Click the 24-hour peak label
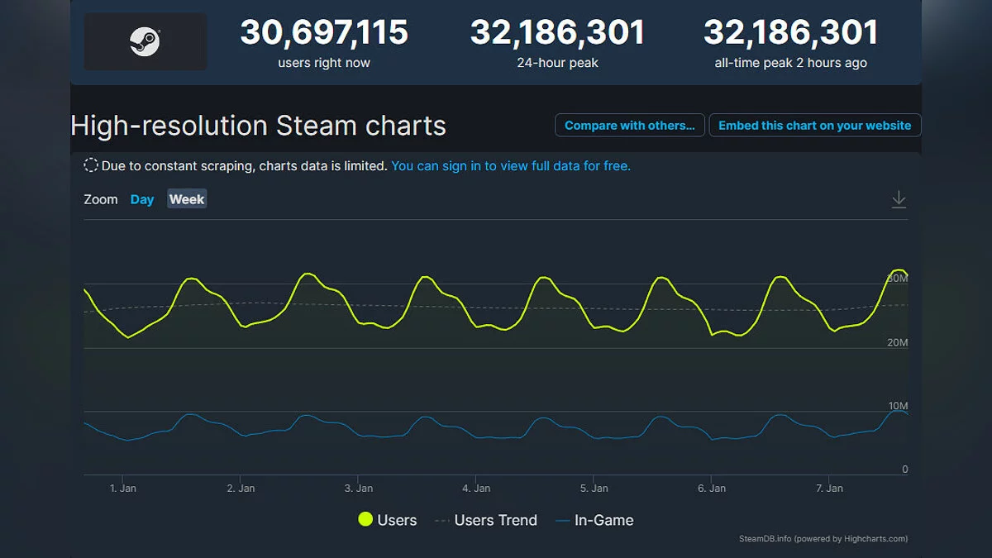This screenshot has width=992, height=558. (558, 63)
